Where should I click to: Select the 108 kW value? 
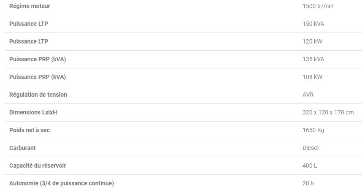click(312, 77)
